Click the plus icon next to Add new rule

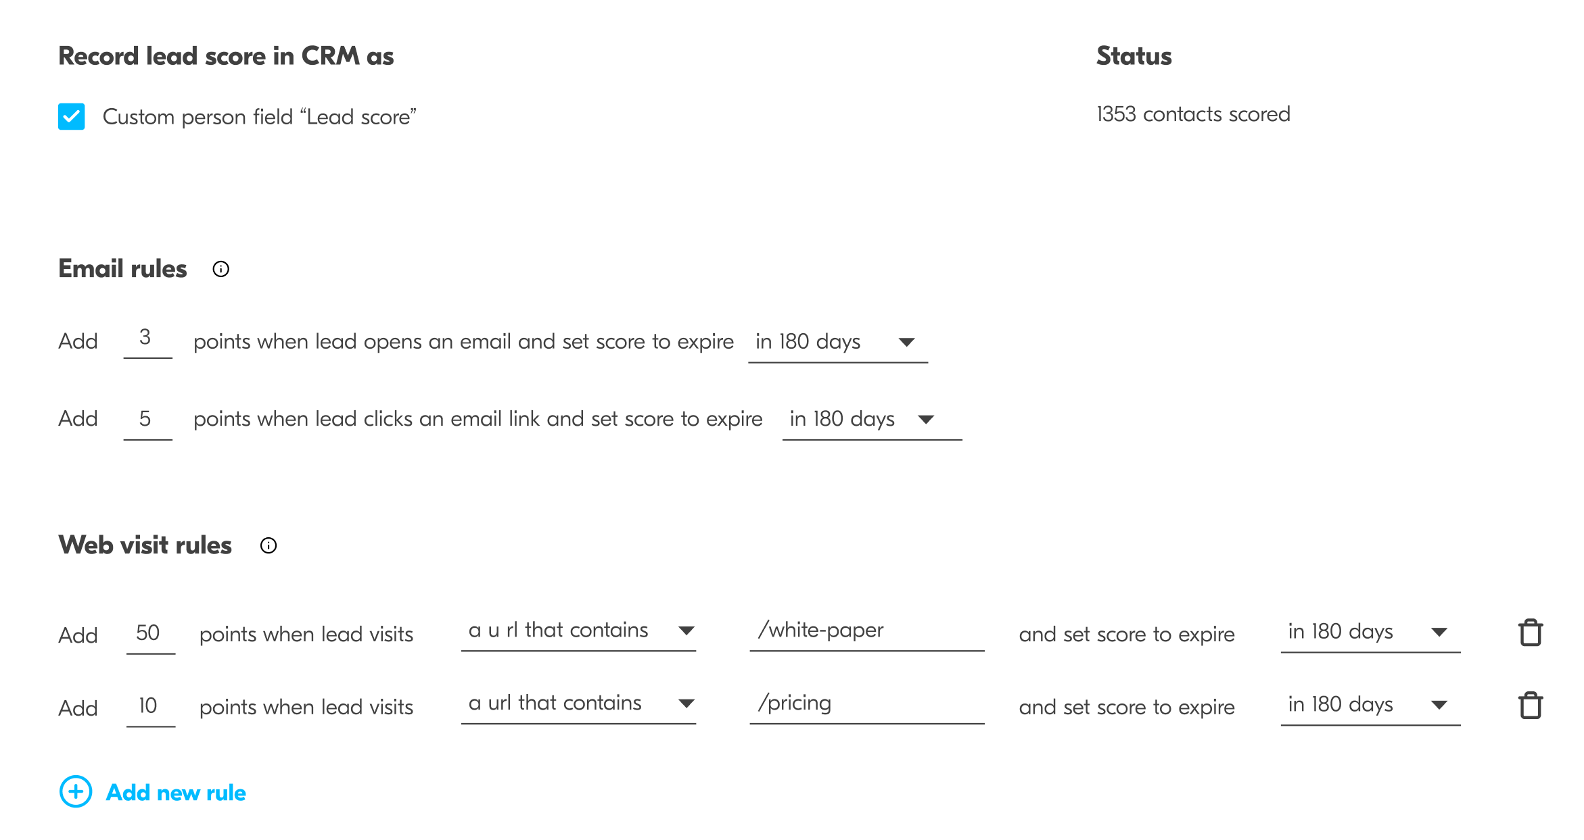click(75, 792)
